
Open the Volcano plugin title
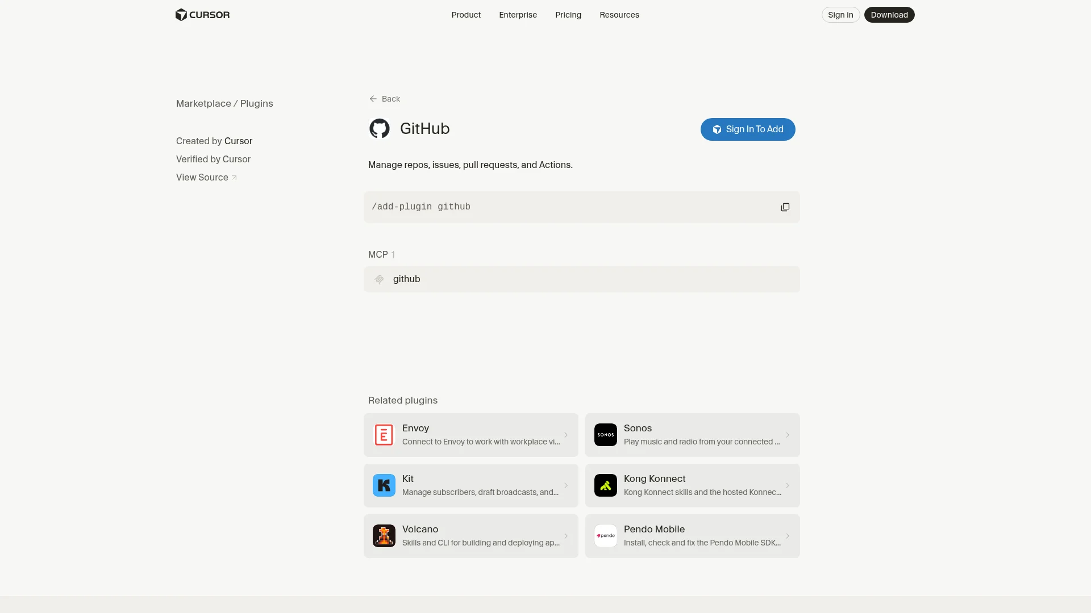coord(420,529)
